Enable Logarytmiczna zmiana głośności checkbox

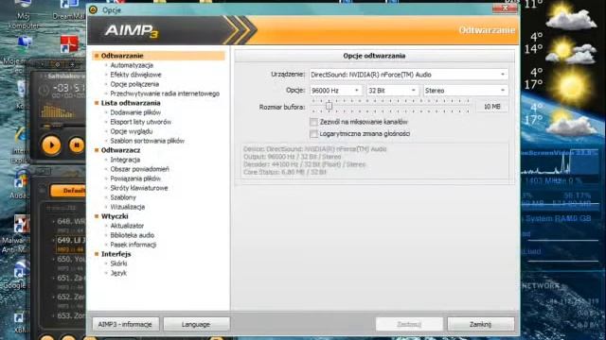click(313, 134)
